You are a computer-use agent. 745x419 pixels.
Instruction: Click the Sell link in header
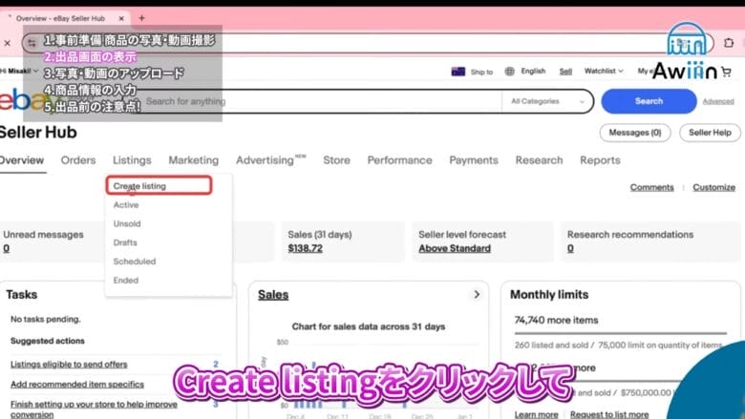(x=565, y=72)
